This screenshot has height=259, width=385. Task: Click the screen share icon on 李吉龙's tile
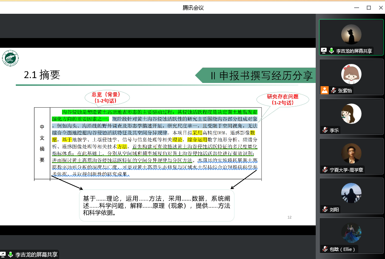click(324, 51)
